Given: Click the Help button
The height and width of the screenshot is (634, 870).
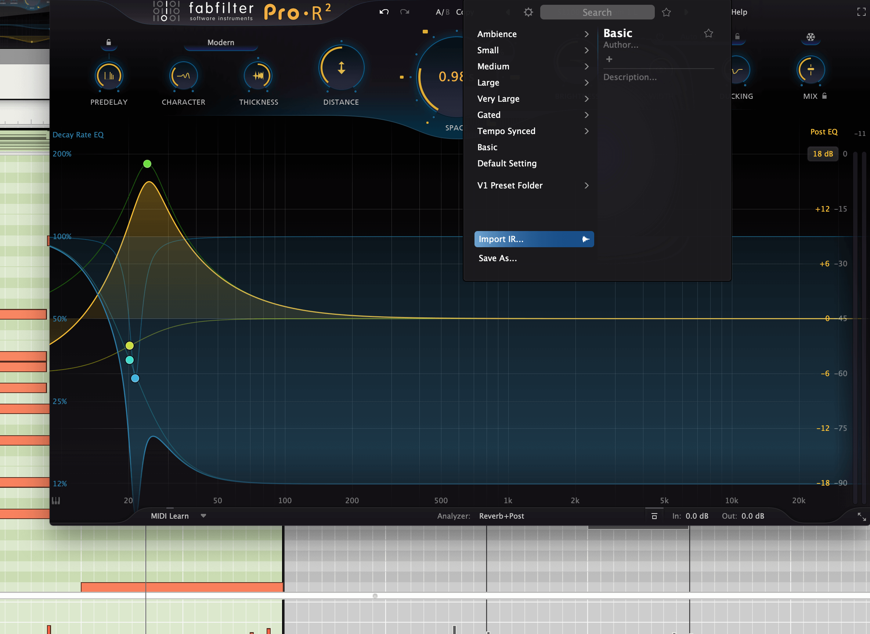Looking at the screenshot, I should [x=739, y=12].
